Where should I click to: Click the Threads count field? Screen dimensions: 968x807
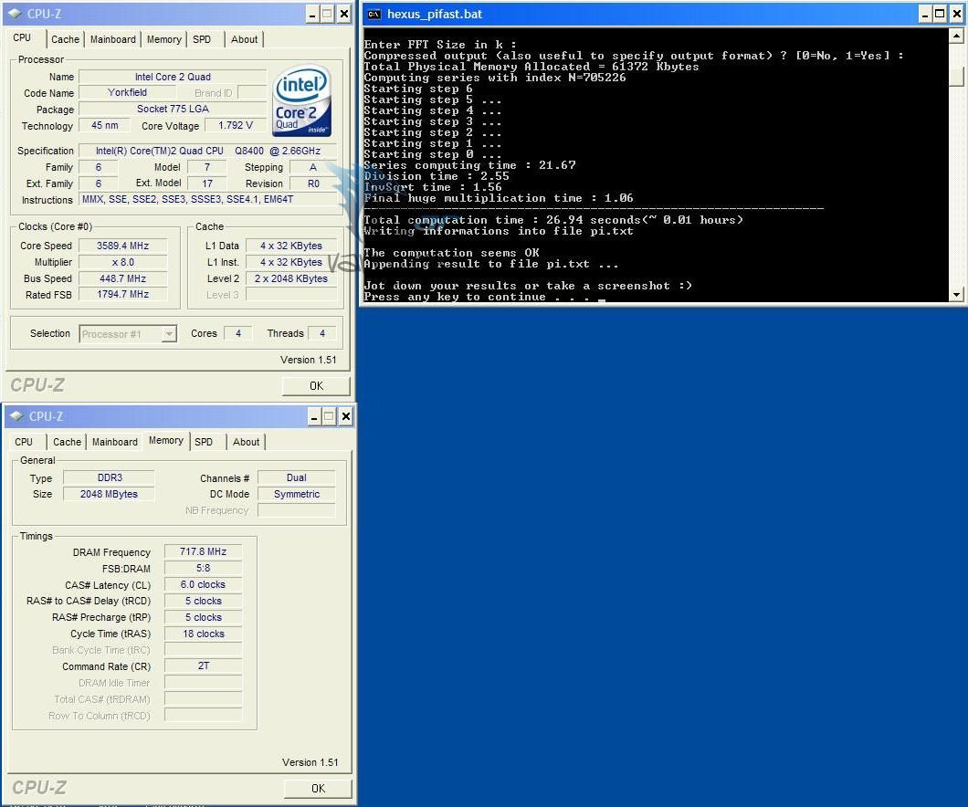tap(321, 333)
